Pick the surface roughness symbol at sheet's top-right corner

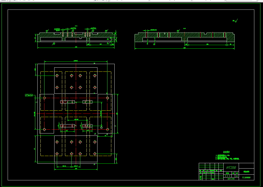(x=235, y=21)
